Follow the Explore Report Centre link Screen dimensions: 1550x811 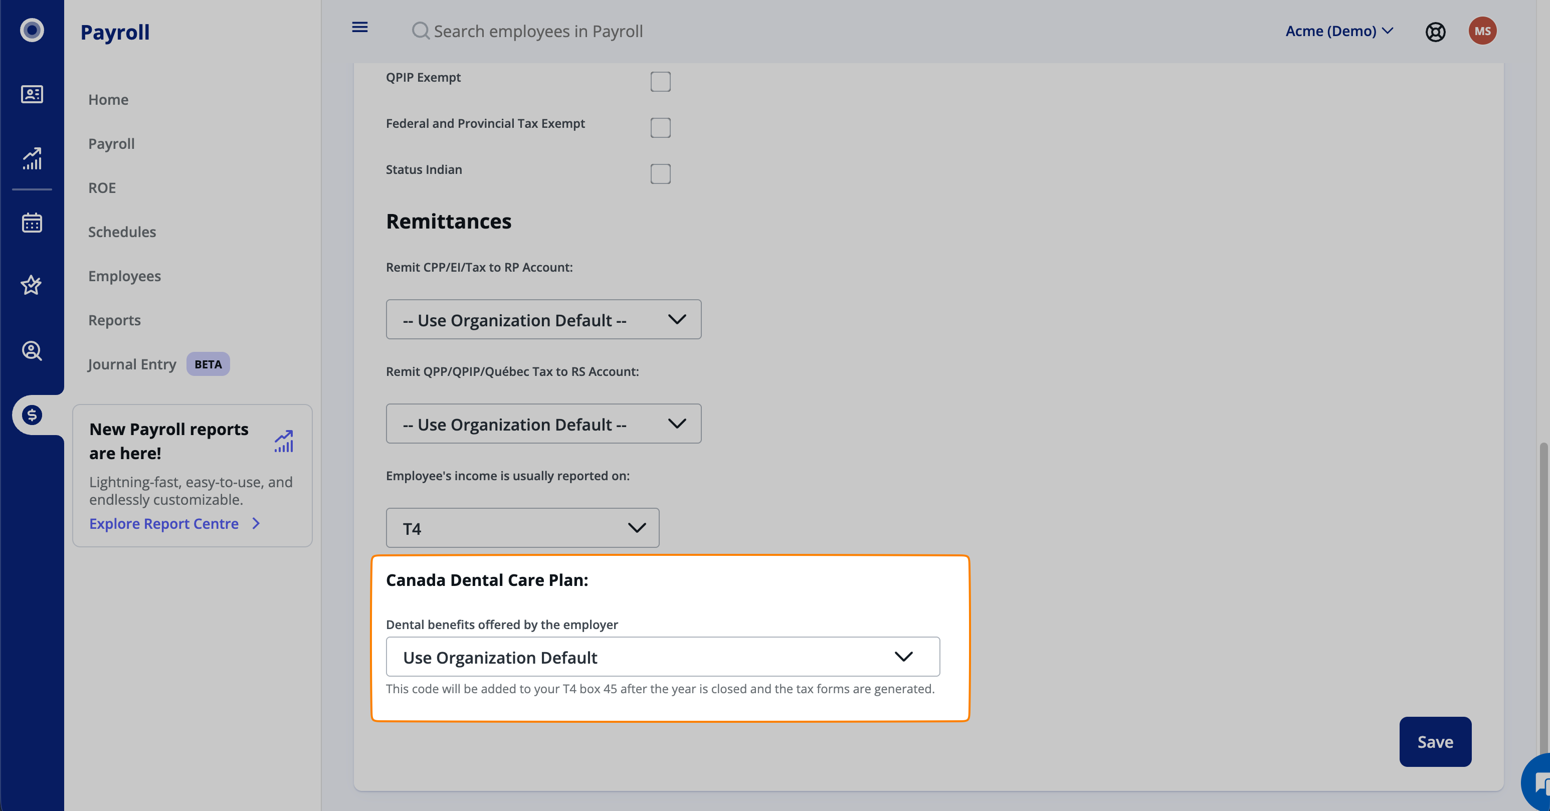[163, 524]
